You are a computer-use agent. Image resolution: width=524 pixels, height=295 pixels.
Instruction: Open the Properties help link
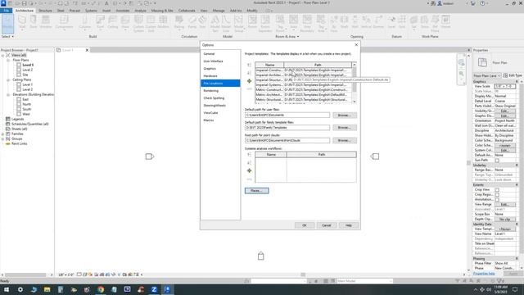(484, 274)
